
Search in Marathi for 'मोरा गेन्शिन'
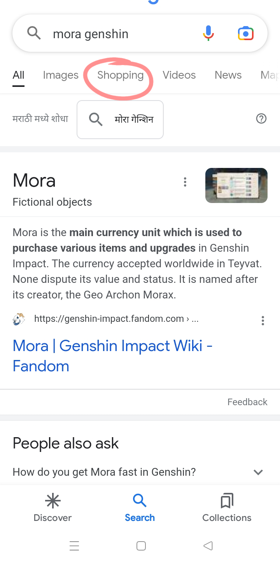click(120, 120)
